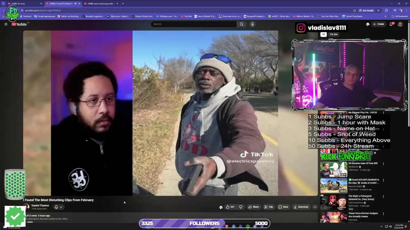Click the browser address bar URL
The width and height of the screenshot is (410, 230).
(43, 10)
